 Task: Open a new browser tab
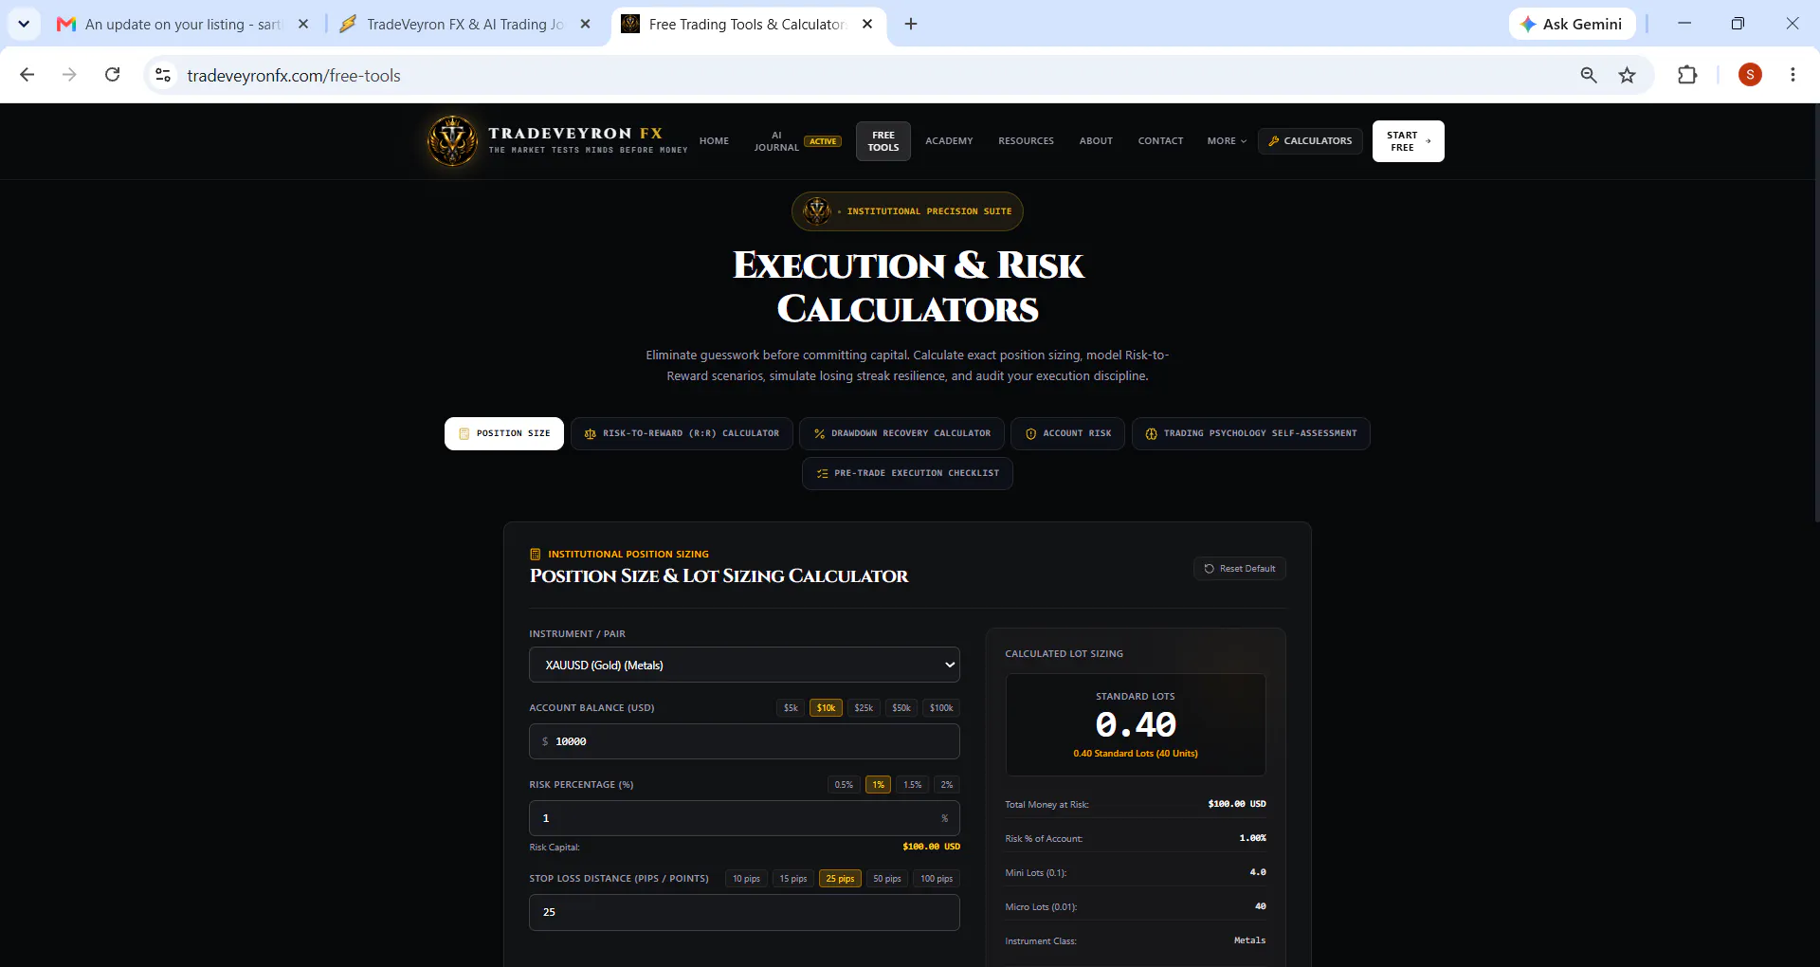click(911, 24)
